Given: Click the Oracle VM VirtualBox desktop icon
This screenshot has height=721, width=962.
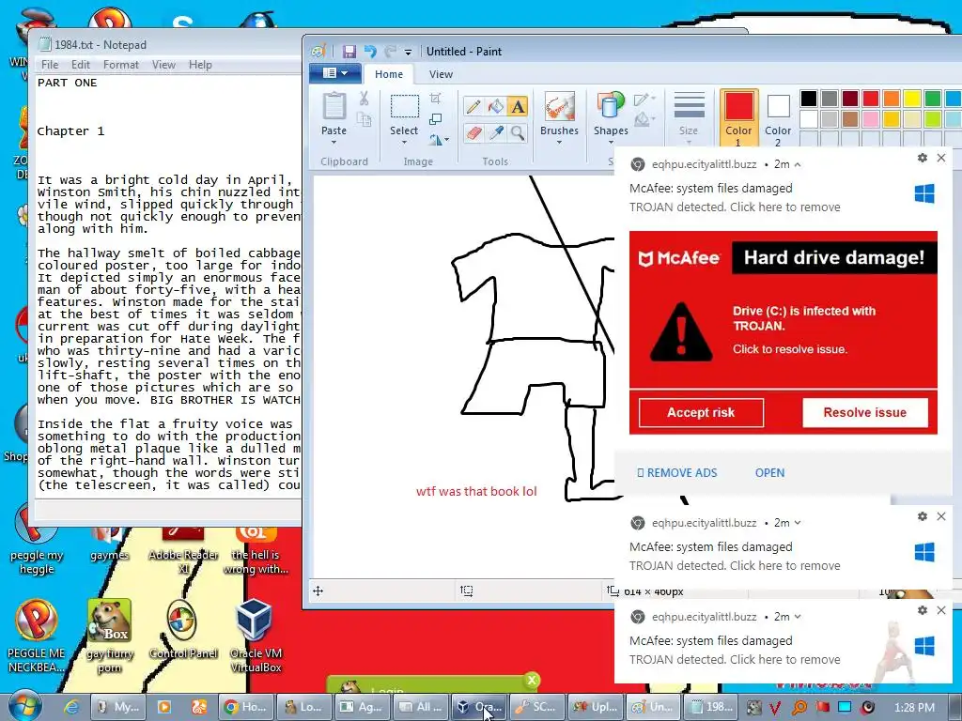Looking at the screenshot, I should pyautogui.click(x=256, y=637).
